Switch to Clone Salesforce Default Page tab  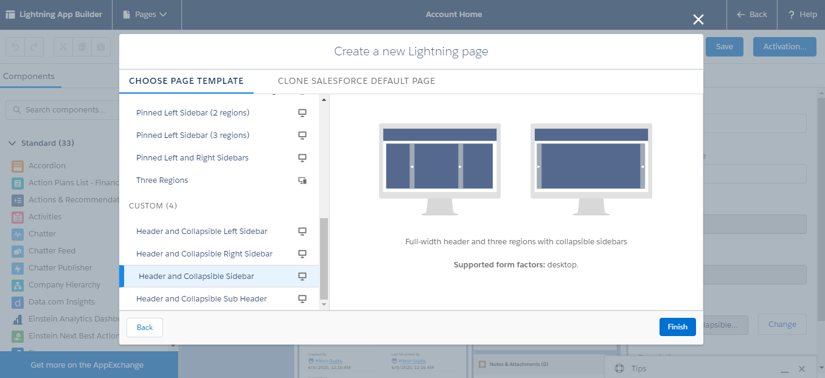(357, 80)
